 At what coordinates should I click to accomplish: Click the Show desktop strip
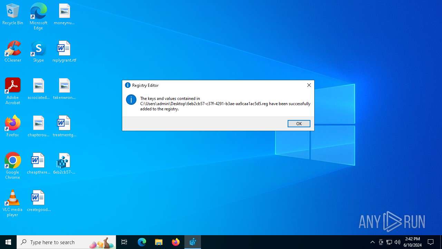pos(441,242)
